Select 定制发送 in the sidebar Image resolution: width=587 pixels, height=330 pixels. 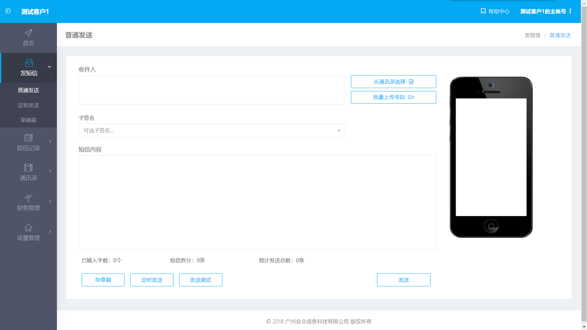click(28, 105)
